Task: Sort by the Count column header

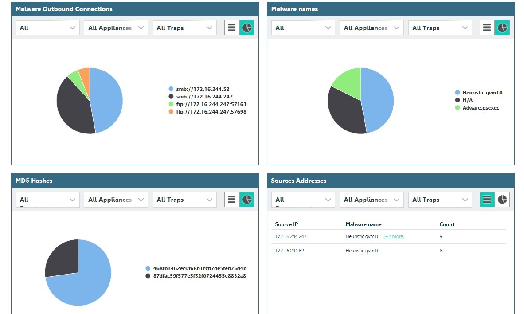Action: click(447, 224)
